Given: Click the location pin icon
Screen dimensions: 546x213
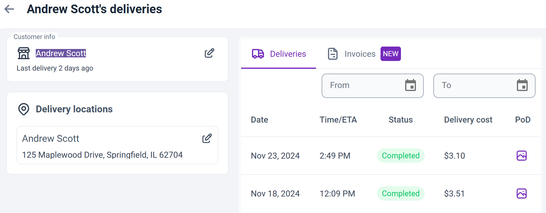Looking at the screenshot, I should coord(24,109).
